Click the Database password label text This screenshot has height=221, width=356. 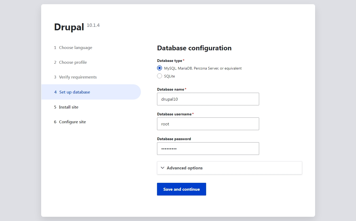pos(174,139)
